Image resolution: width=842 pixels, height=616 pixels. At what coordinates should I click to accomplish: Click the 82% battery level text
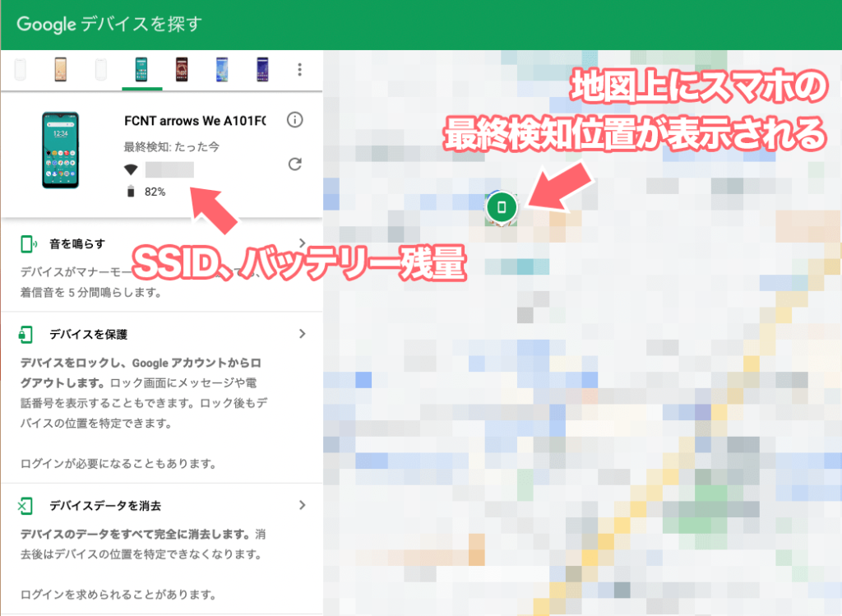[x=155, y=192]
